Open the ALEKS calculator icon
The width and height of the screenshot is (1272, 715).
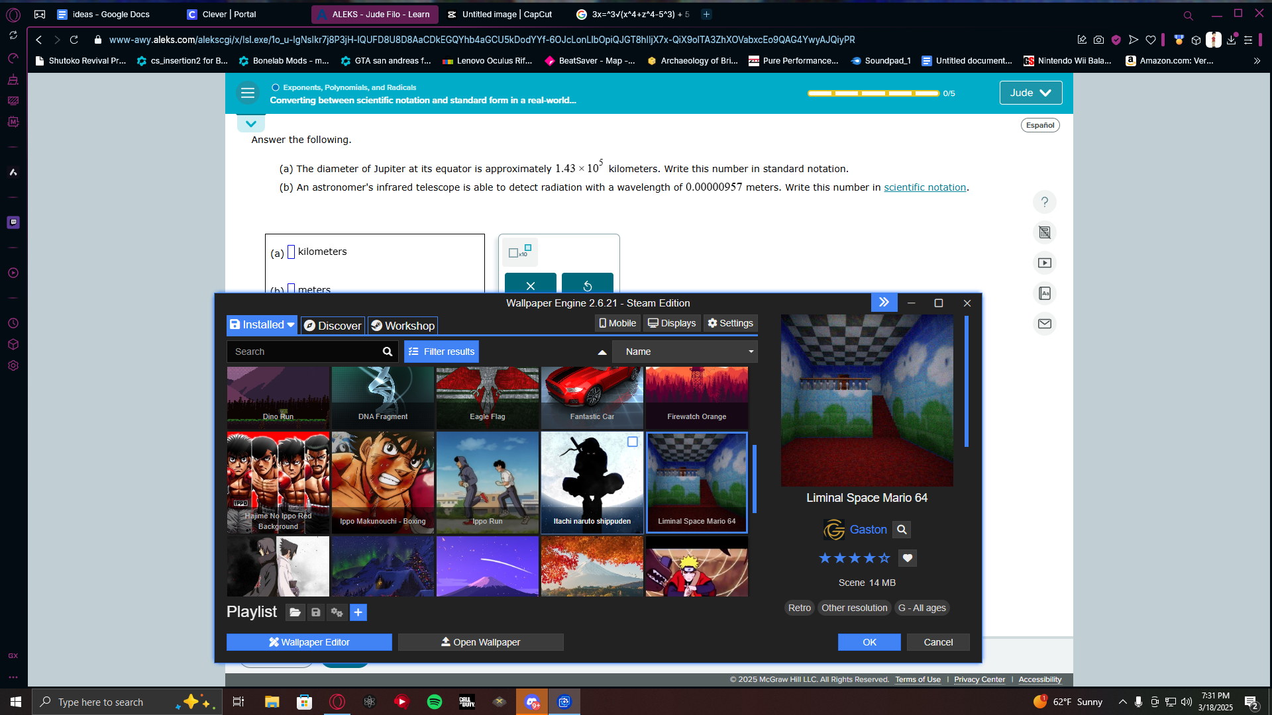click(x=1045, y=232)
